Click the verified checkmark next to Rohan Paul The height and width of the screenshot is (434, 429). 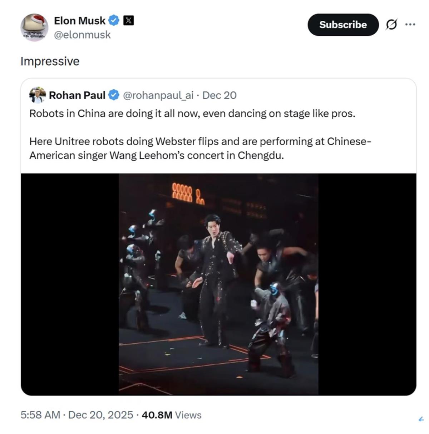114,95
